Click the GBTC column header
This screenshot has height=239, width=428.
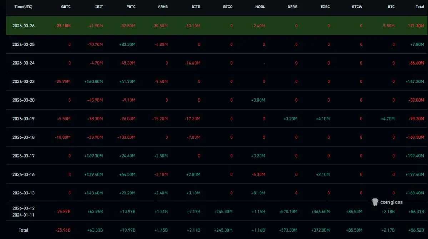pyautogui.click(x=66, y=7)
